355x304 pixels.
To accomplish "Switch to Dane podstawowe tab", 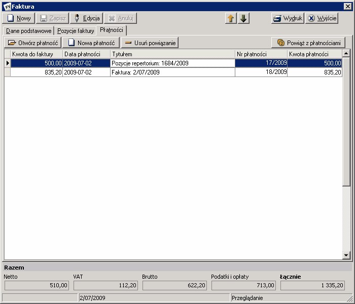I will pos(28,31).
